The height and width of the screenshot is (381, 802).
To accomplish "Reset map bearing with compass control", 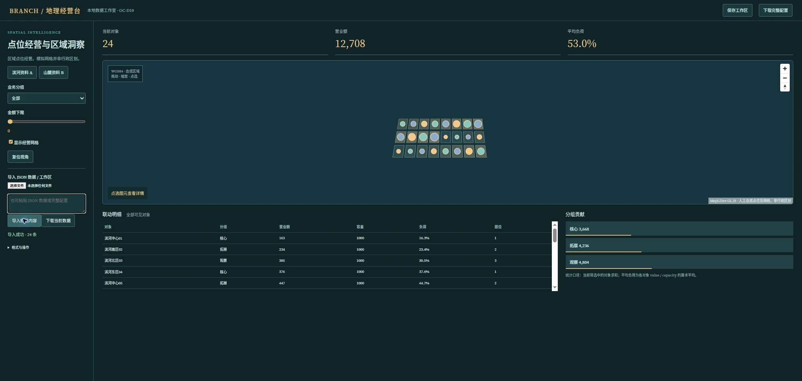I will 785,87.
